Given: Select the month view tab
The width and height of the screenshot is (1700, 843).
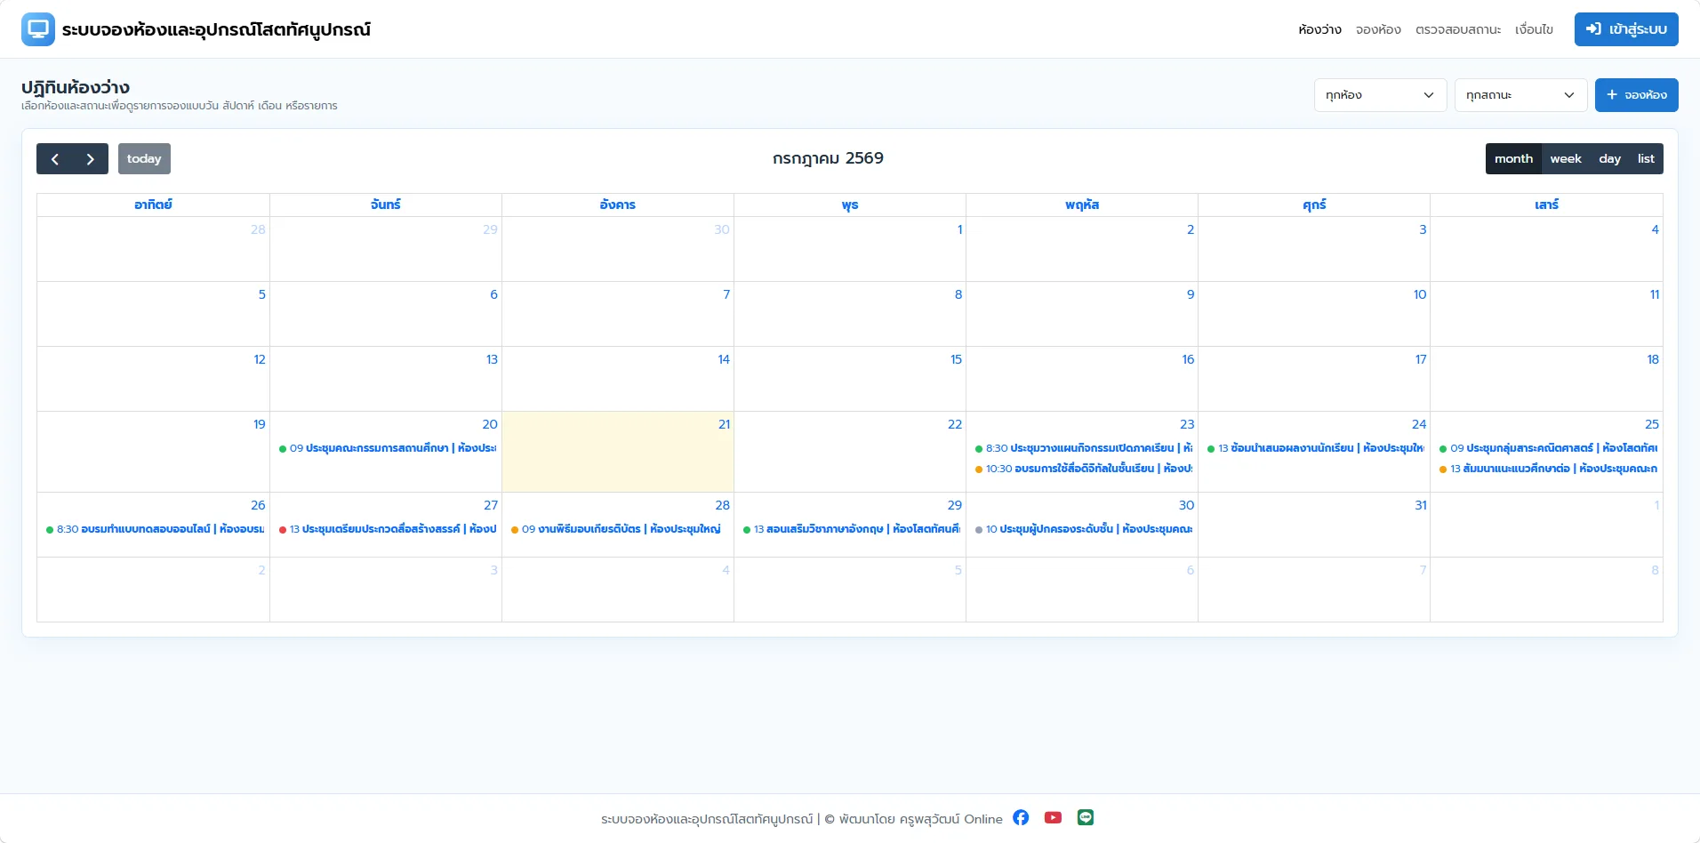Looking at the screenshot, I should [x=1513, y=159].
